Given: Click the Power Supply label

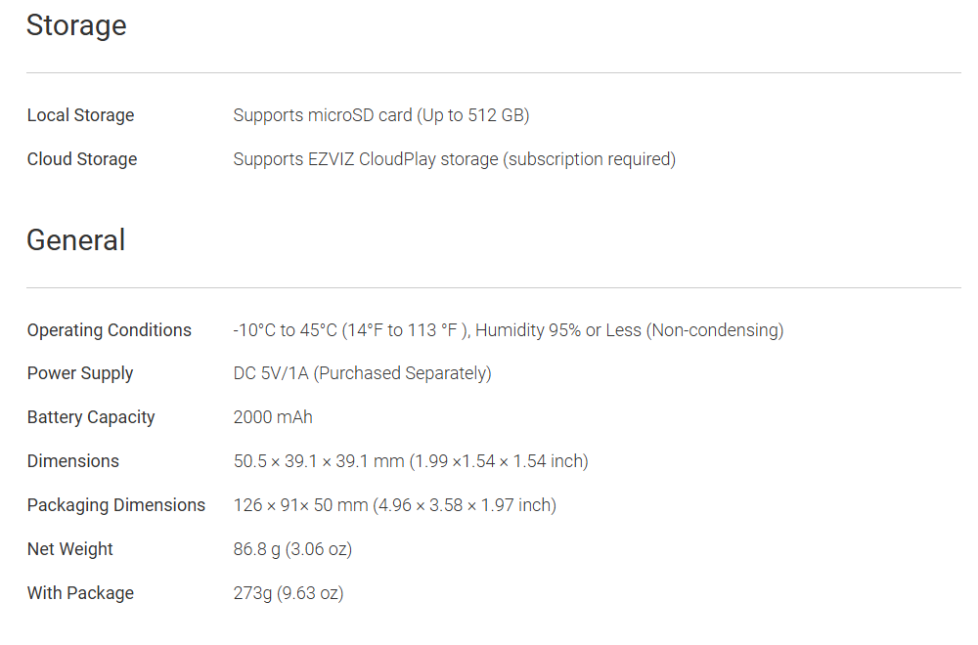Looking at the screenshot, I should (x=80, y=373).
